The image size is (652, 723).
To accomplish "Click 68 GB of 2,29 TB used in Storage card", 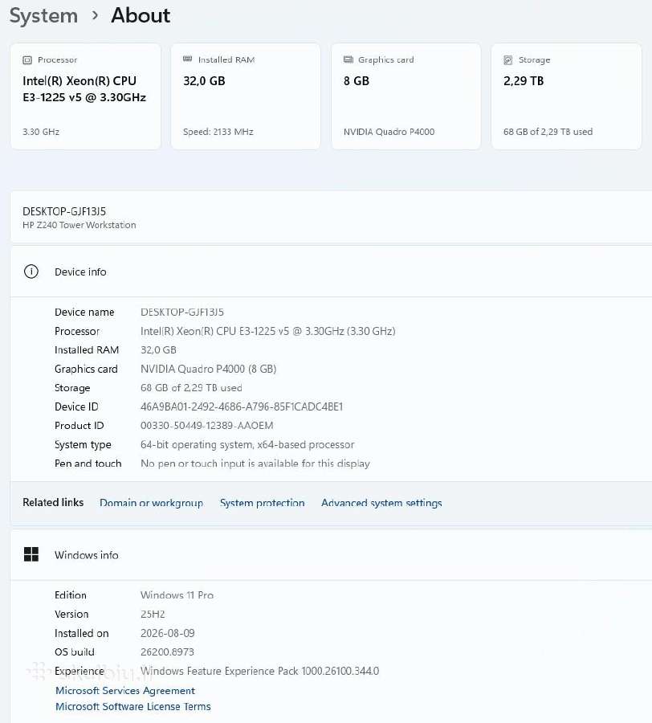I will click(x=548, y=132).
